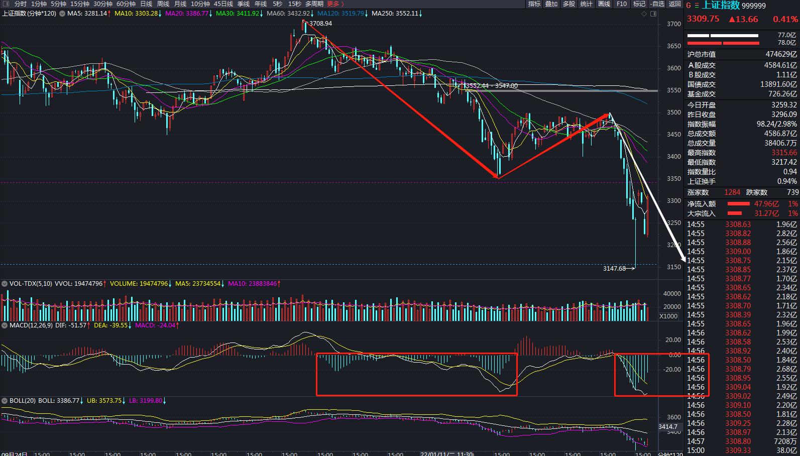Screen dimensions: 800x456
Task: Select the 60分钟 period
Action: [126, 4]
